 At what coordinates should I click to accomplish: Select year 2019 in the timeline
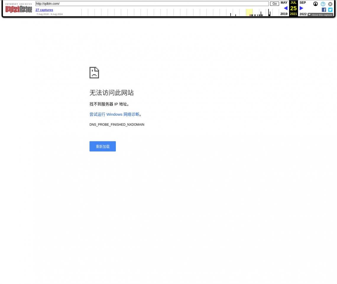284,14
